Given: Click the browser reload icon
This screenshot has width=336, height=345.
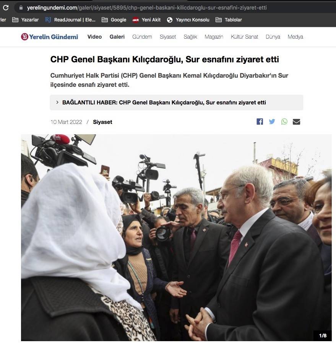Looking at the screenshot, I should 6,8.
